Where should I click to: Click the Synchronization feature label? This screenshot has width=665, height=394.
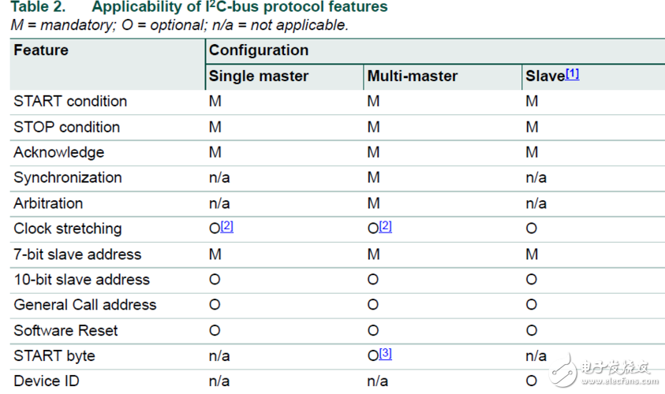[68, 178]
